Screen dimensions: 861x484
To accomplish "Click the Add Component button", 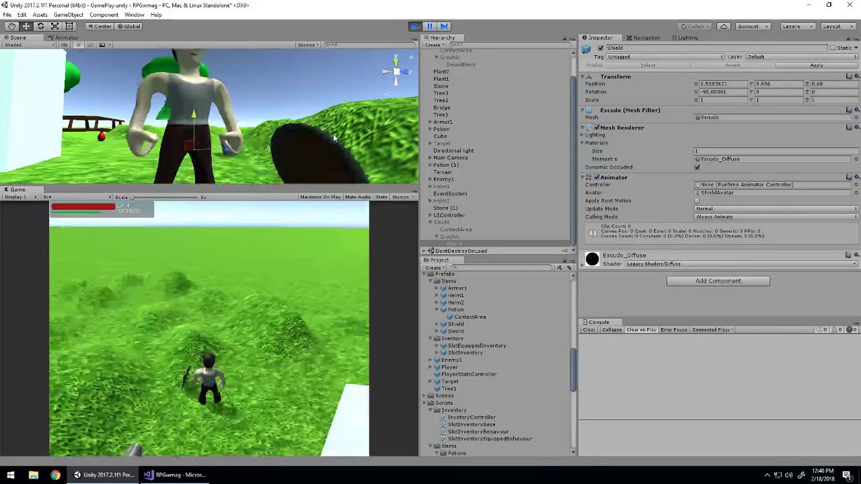I will point(718,281).
